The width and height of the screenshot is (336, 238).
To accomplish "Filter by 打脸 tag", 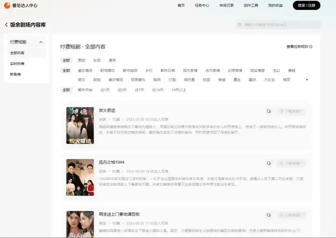I will pos(172,80).
